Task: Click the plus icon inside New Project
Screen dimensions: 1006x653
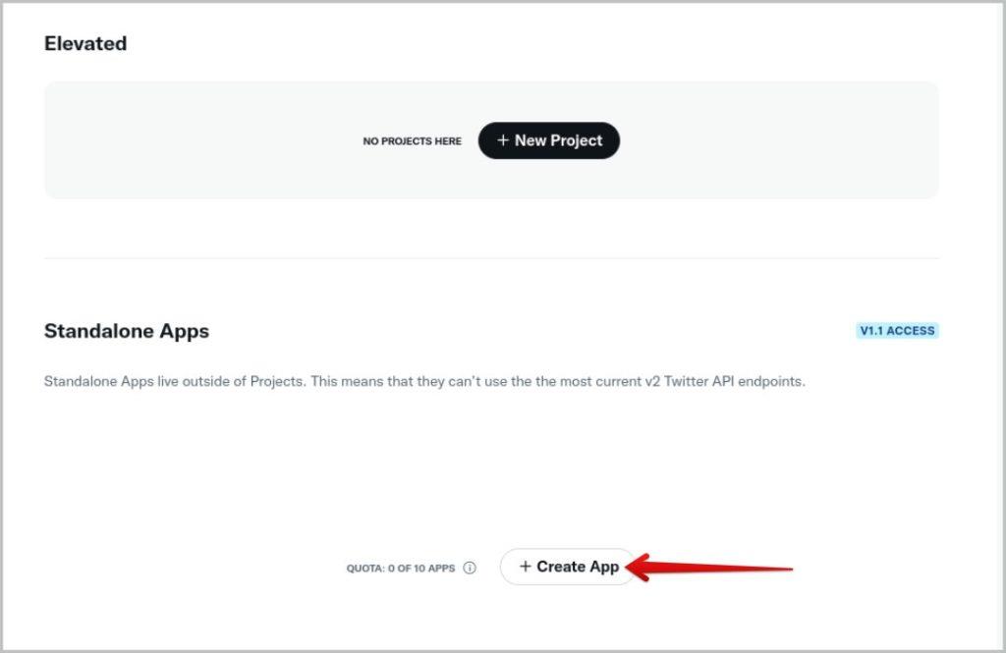Action: [x=503, y=139]
